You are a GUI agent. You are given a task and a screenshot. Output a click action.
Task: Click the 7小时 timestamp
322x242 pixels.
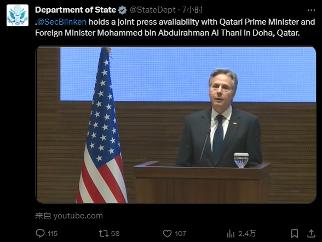point(192,10)
